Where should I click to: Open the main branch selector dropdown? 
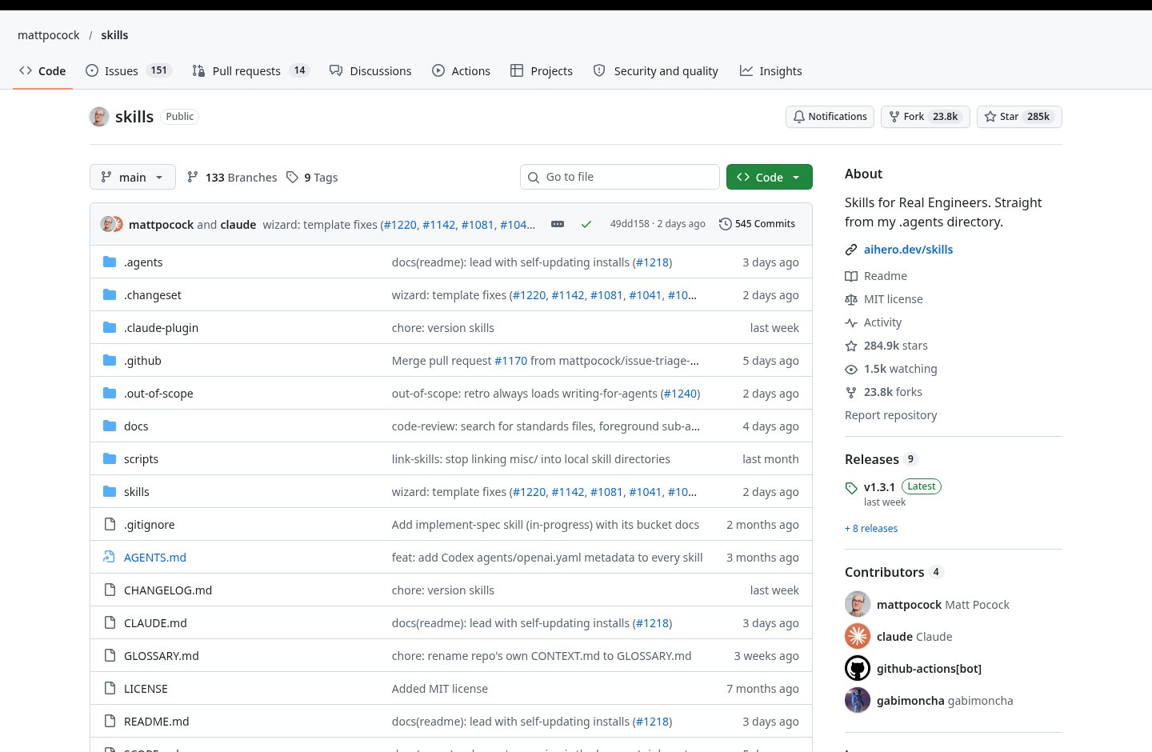(133, 177)
